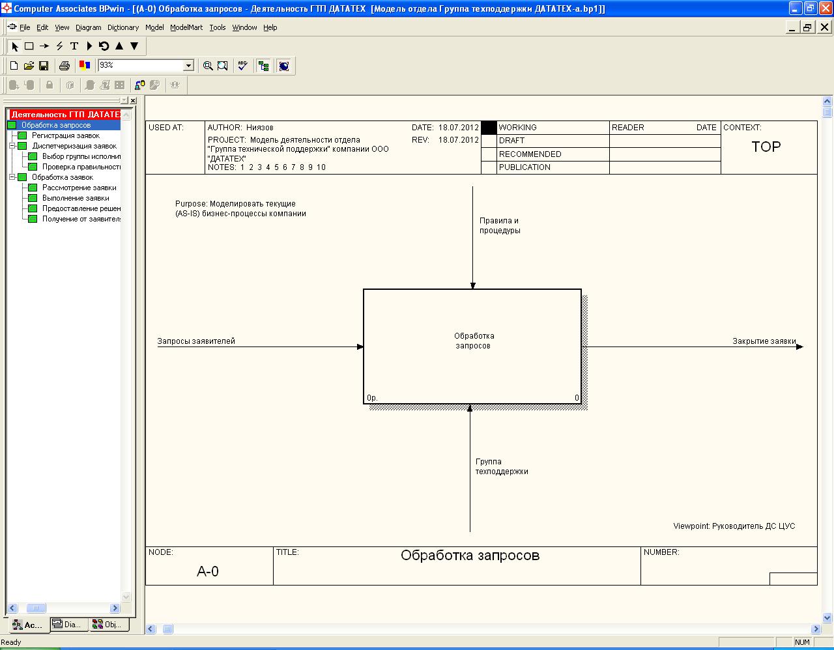Save the current model
The image size is (834, 650).
click(44, 66)
